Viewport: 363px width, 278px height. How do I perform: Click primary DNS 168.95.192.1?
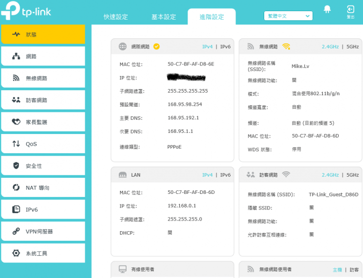tap(183, 118)
